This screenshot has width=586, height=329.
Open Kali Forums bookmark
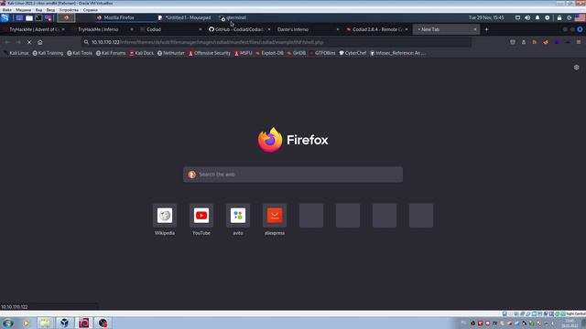[111, 53]
